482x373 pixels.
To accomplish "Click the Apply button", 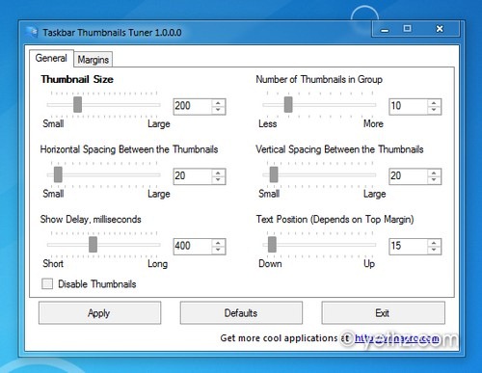I will point(99,313).
